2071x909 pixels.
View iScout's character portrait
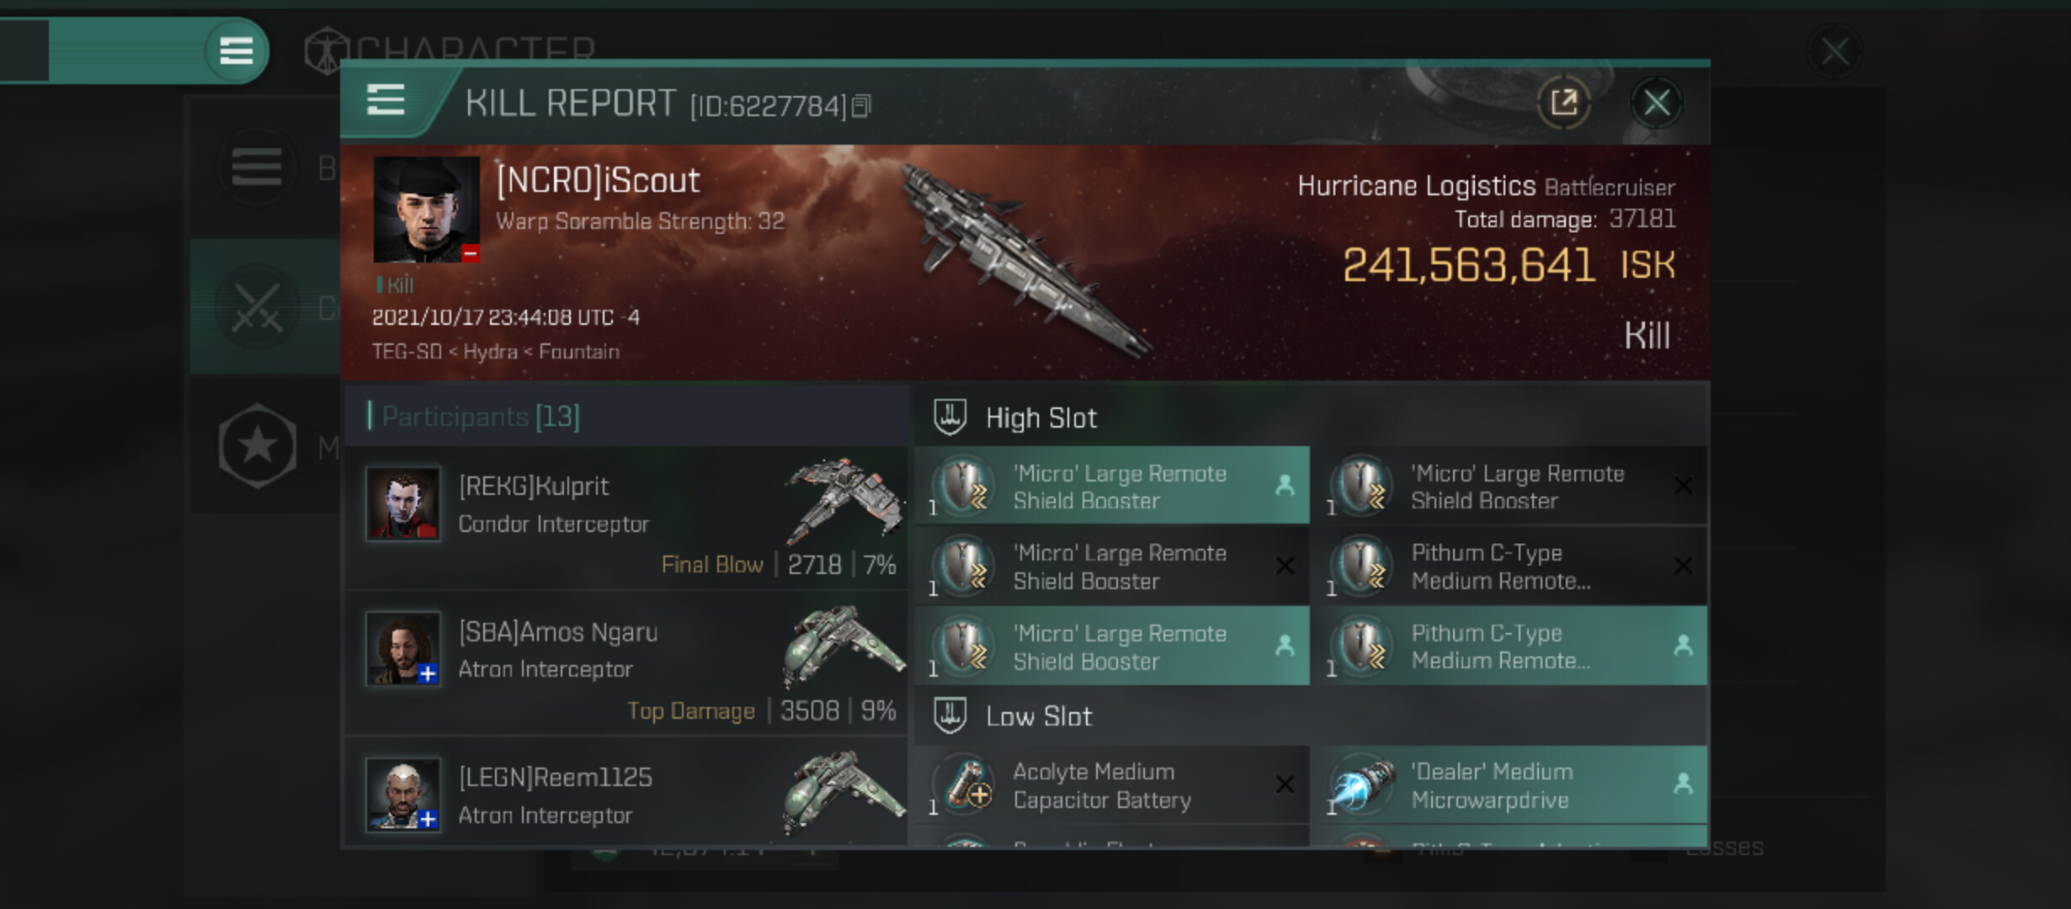426,210
